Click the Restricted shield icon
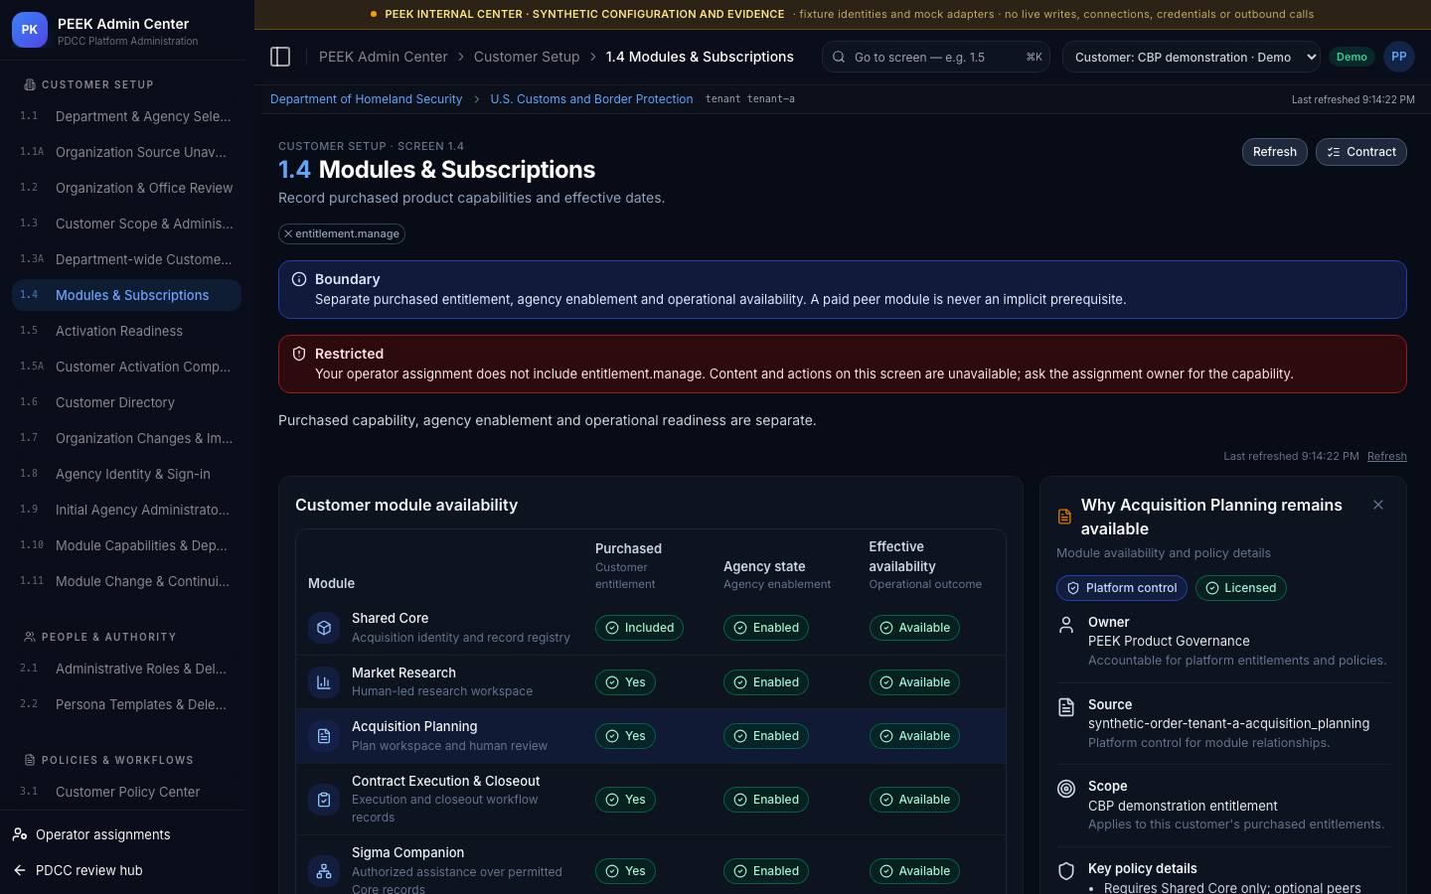The width and height of the screenshot is (1431, 894). coord(299,354)
